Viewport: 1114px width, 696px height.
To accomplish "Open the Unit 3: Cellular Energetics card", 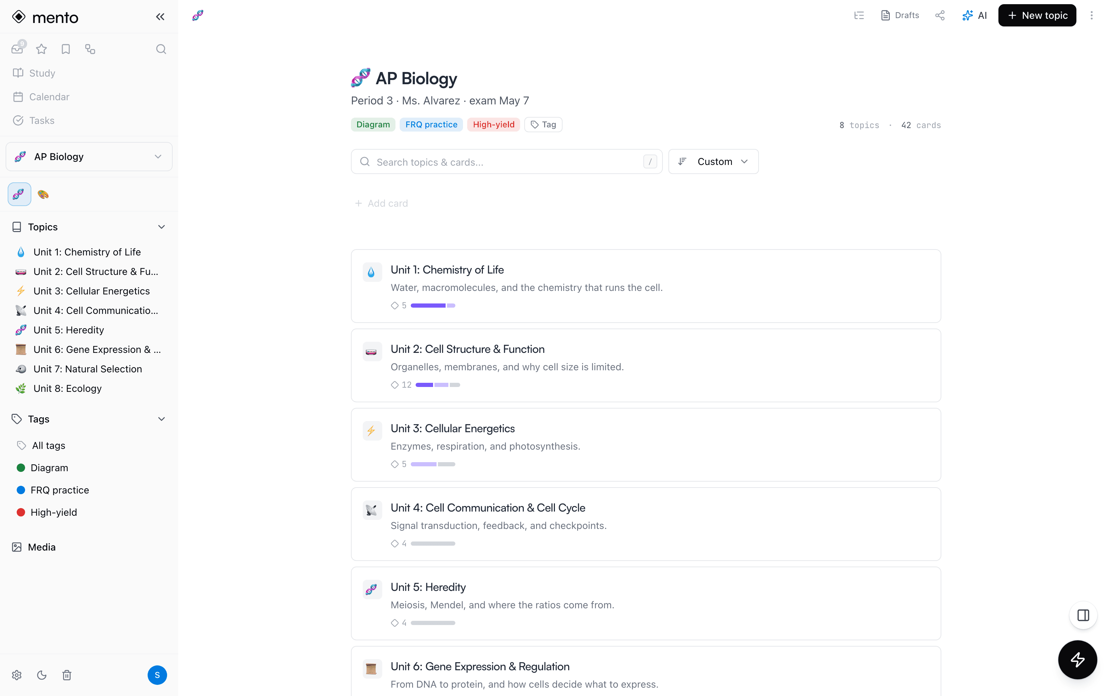I will 645,445.
